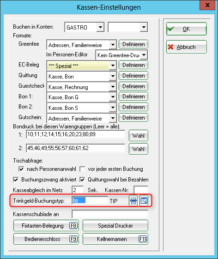Click the red X Abbruch icon
This screenshot has height=259, width=218.
coord(171,47)
